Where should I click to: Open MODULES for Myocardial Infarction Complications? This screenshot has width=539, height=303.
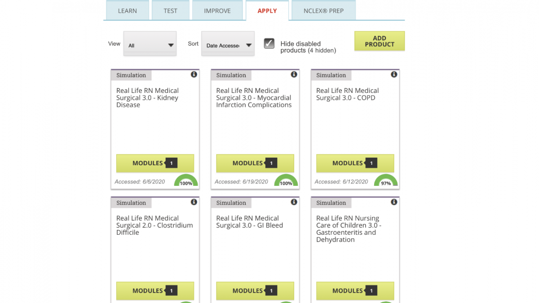click(255, 163)
